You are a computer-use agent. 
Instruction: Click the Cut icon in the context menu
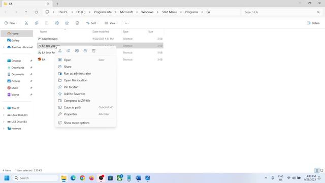pos(60,51)
